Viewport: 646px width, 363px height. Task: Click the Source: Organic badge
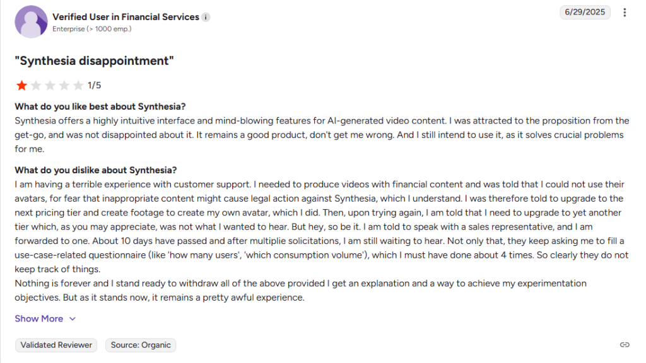(x=141, y=345)
